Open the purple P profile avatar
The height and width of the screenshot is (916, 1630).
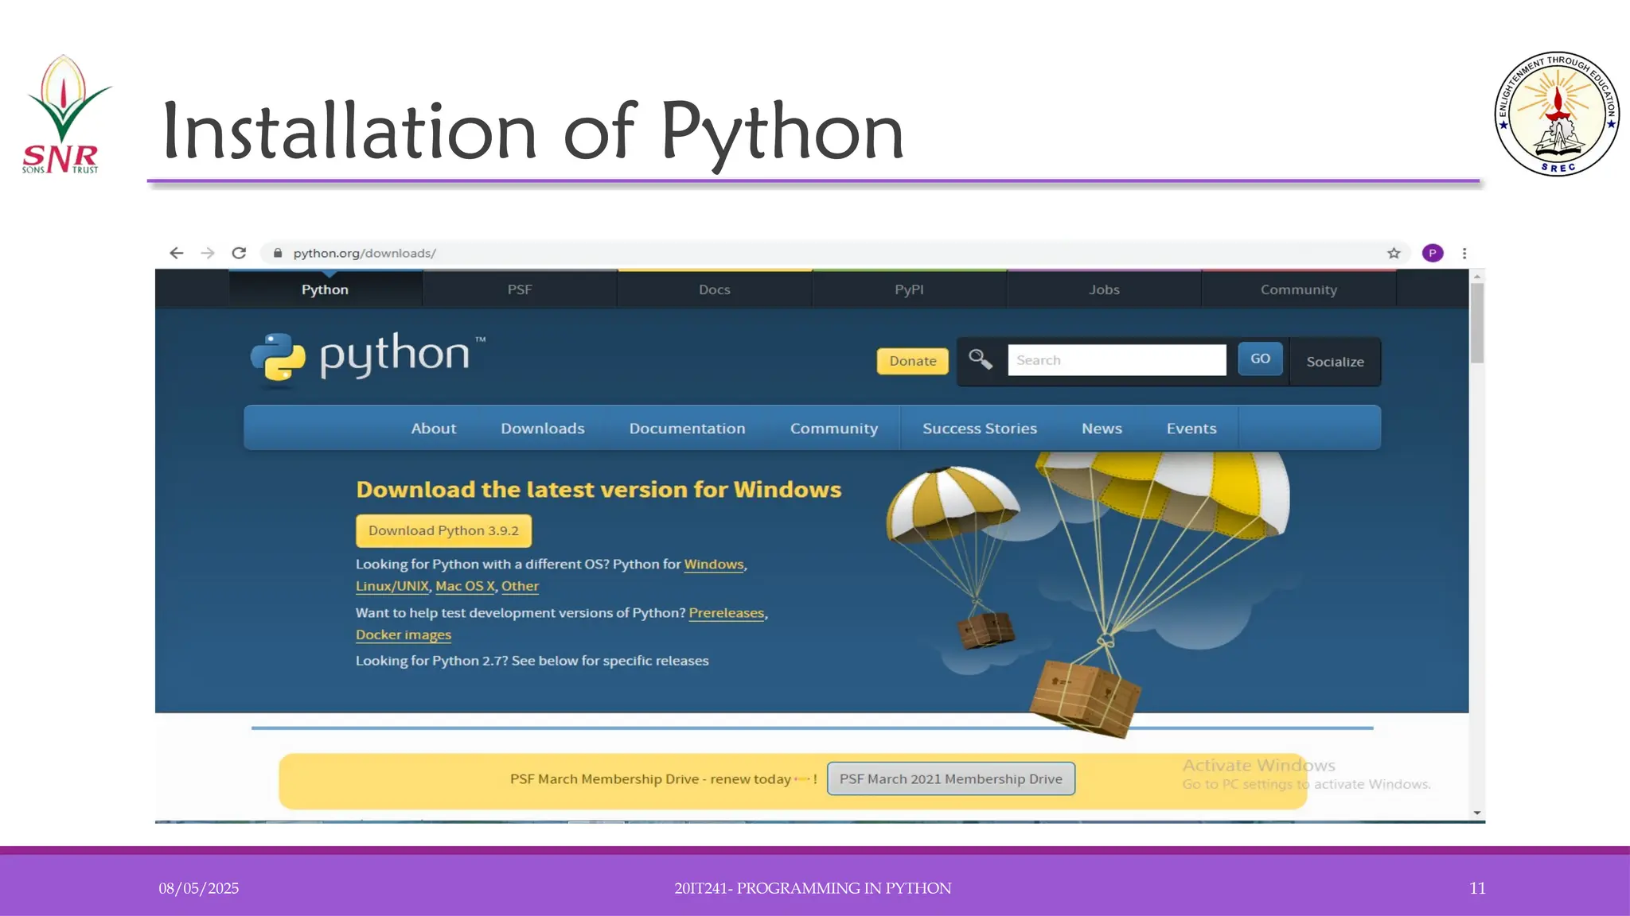pyautogui.click(x=1433, y=253)
